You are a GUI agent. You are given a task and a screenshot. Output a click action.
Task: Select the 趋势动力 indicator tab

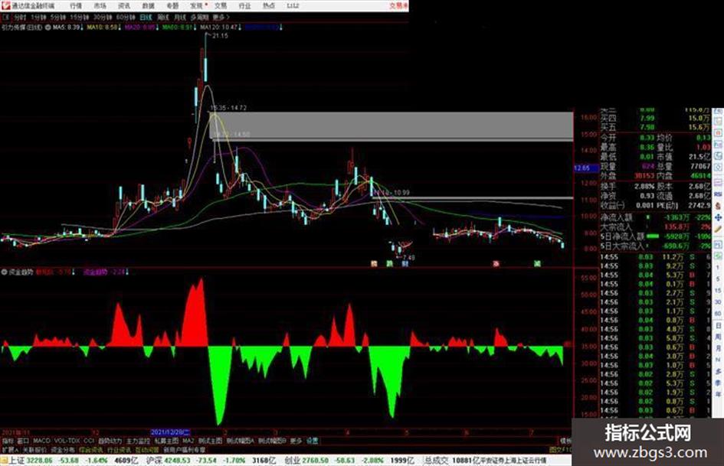click(x=110, y=441)
